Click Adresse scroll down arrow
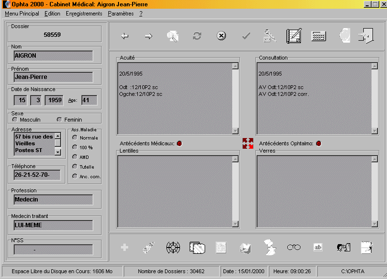The height and width of the screenshot is (279, 387). coord(58,152)
